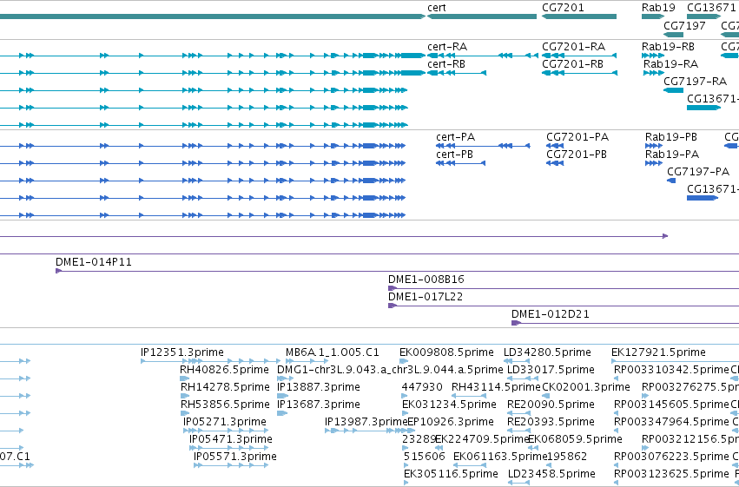Select the CG13671 gene label at top
The image size is (739, 487).
click(711, 8)
